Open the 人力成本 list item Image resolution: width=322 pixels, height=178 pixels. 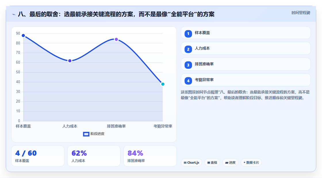[246, 48]
